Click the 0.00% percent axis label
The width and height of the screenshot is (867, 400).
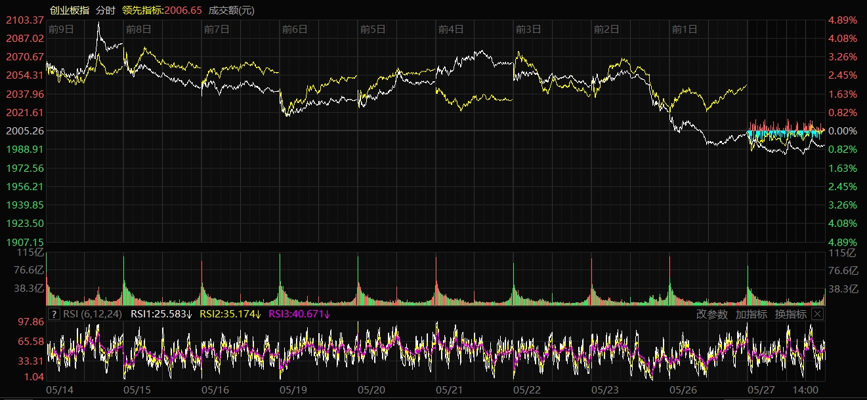pyautogui.click(x=843, y=131)
